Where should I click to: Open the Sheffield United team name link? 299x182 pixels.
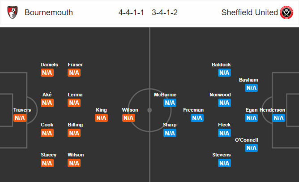click(250, 13)
